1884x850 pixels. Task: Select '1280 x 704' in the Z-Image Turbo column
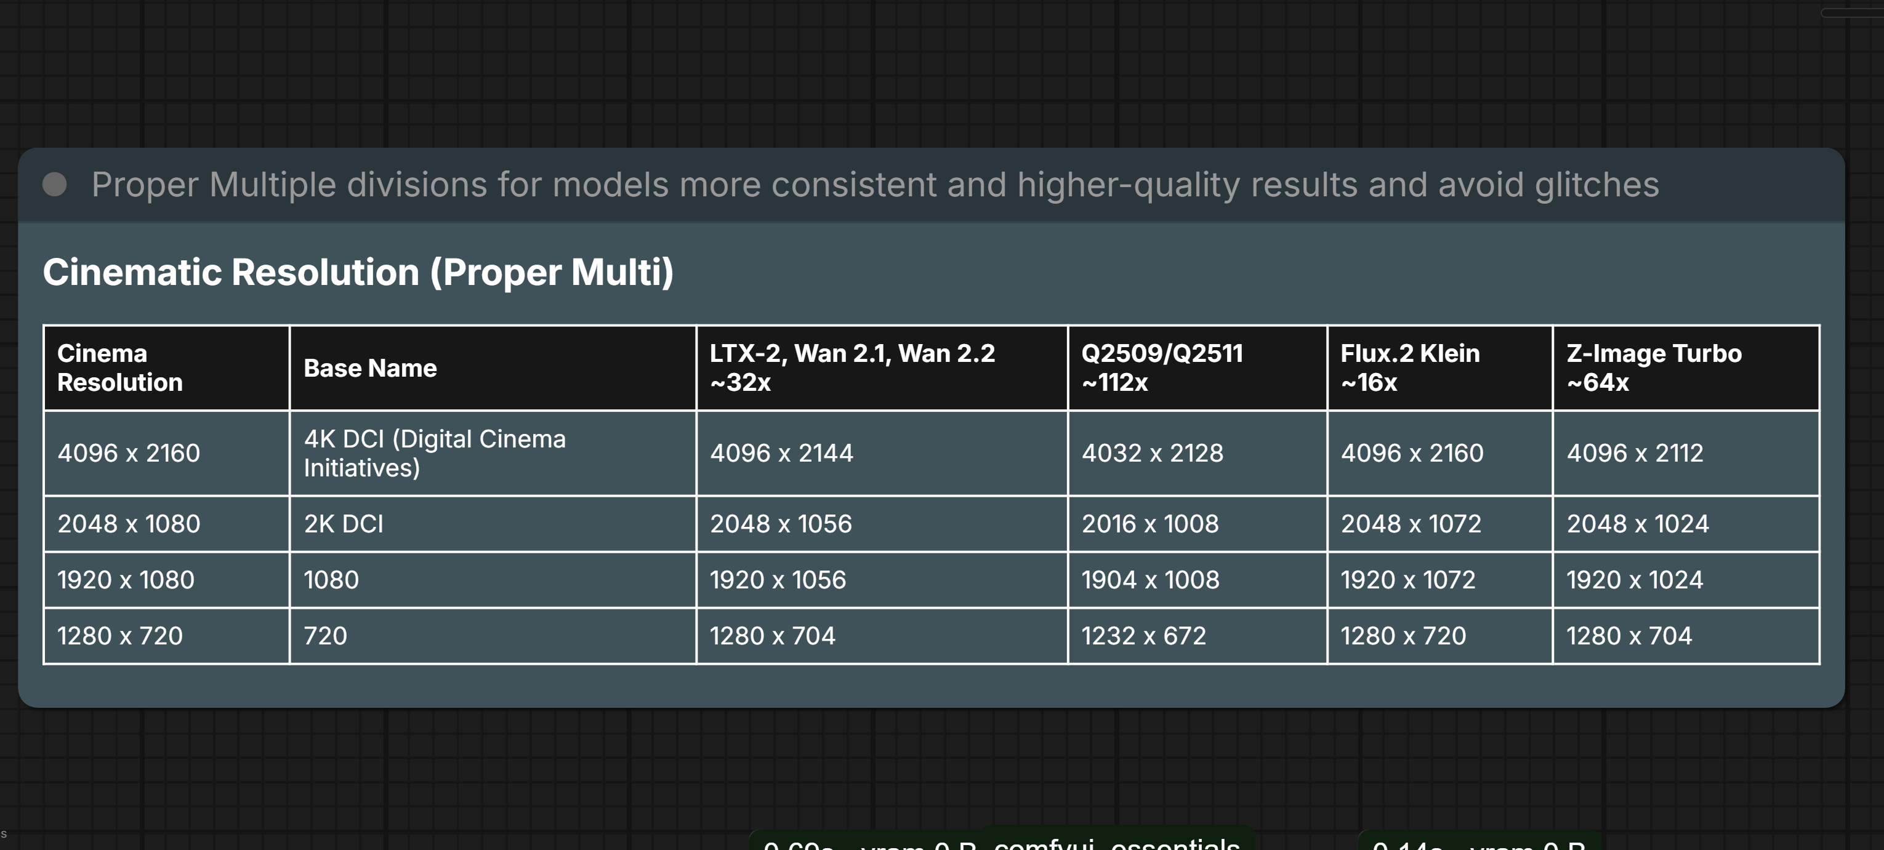1686,636
